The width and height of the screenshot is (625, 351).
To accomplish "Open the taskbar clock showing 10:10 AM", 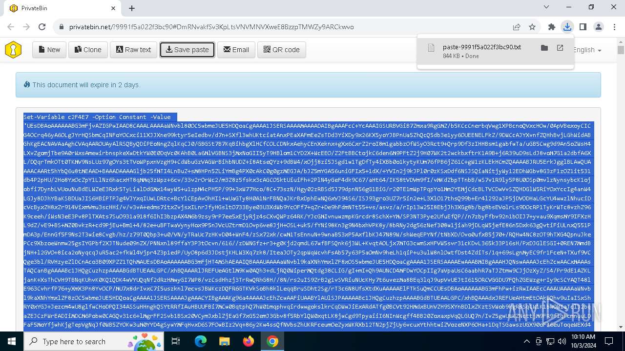I will [x=583, y=341].
